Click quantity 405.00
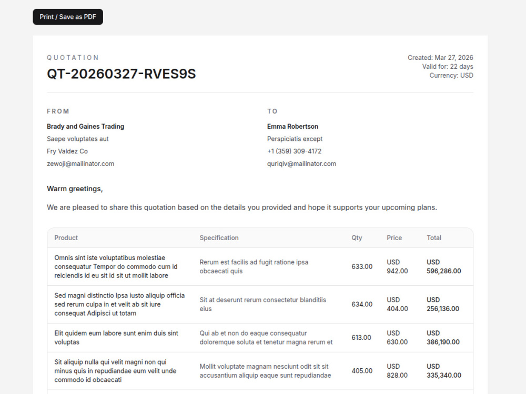The height and width of the screenshot is (394, 526). click(x=362, y=371)
